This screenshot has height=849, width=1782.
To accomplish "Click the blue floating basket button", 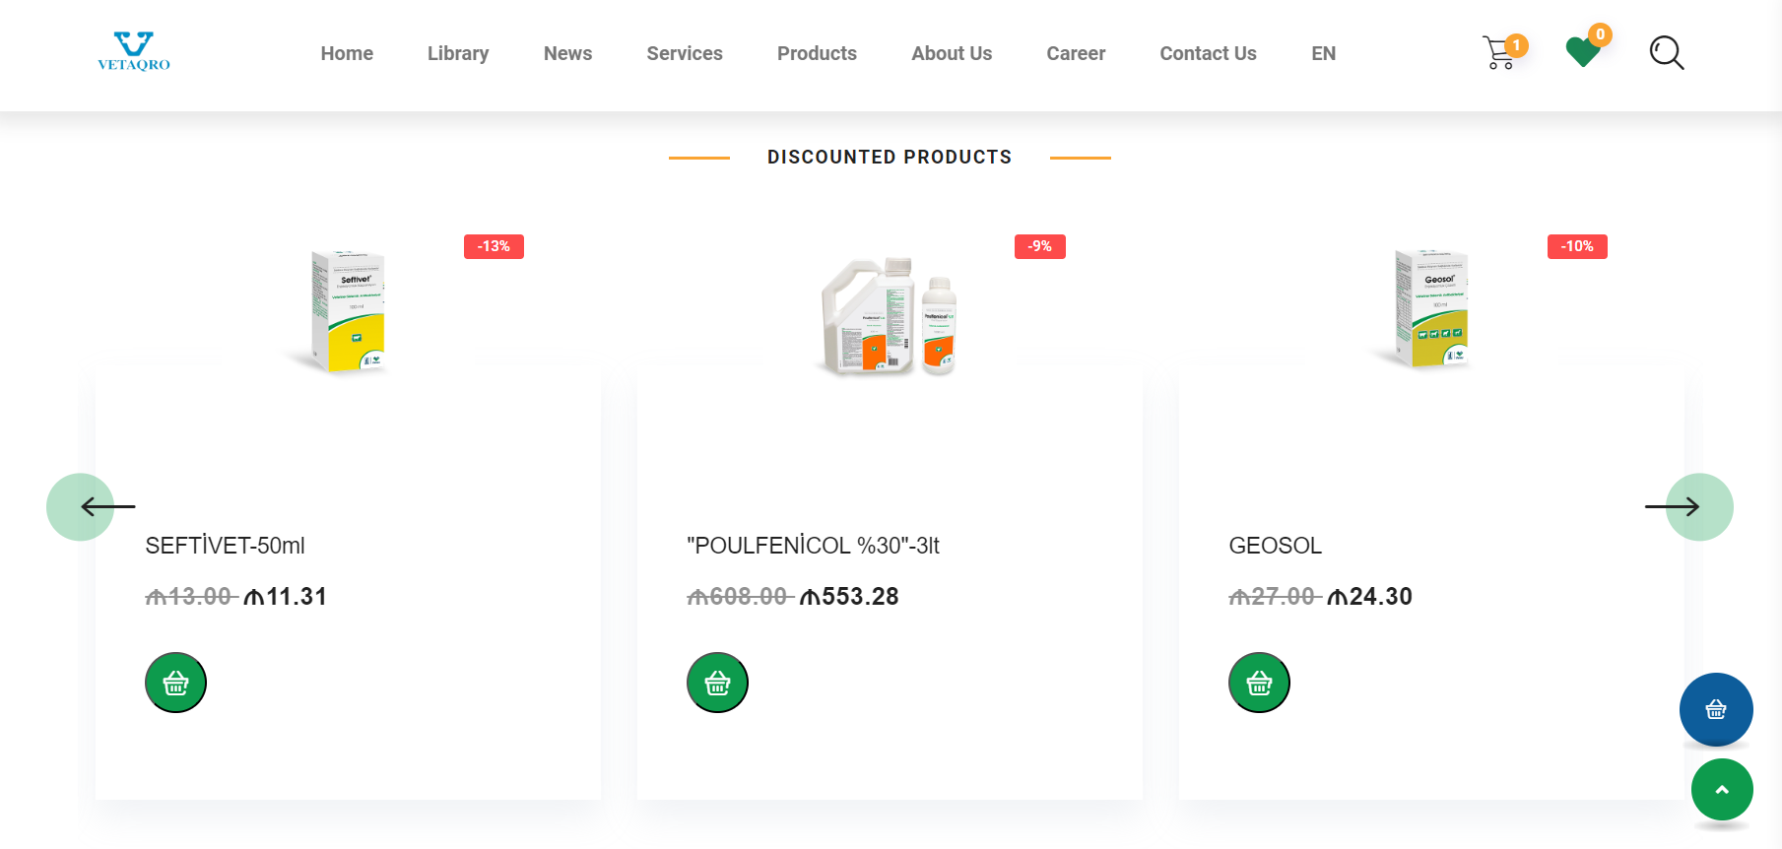I will pos(1716,709).
